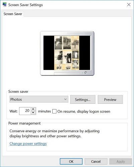Click the greyed-out Apply button

point(121,161)
